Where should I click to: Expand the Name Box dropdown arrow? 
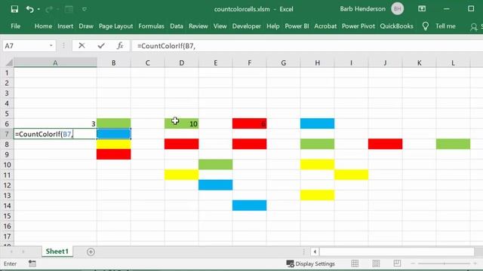(51, 46)
